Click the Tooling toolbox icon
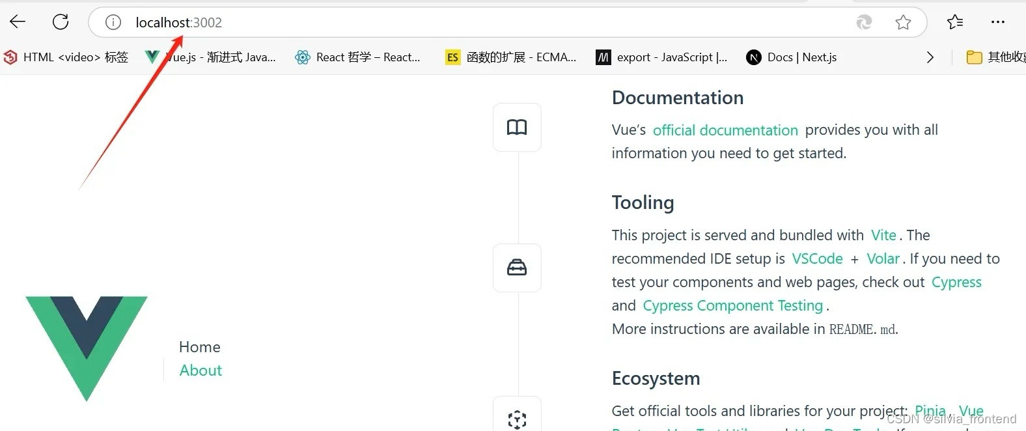 point(517,268)
